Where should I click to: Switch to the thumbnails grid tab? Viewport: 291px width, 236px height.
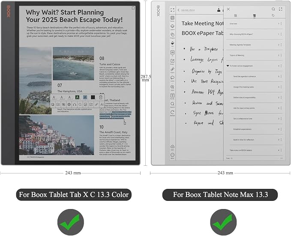[x=236, y=15]
